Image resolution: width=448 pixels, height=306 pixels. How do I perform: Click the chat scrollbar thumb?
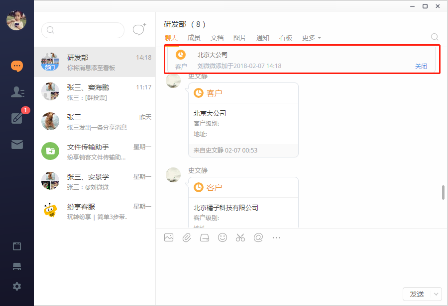(443, 193)
